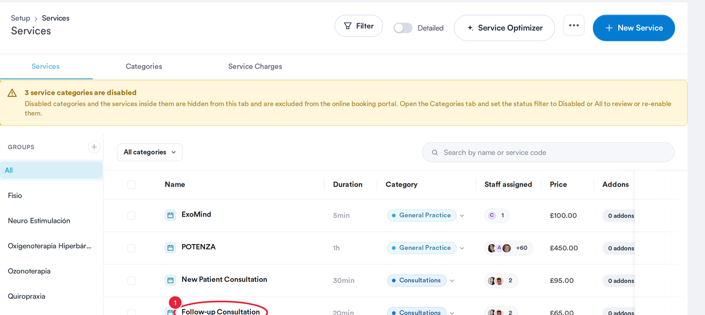Check the ExoMind row checkbox
The image size is (705, 315).
(x=131, y=215)
